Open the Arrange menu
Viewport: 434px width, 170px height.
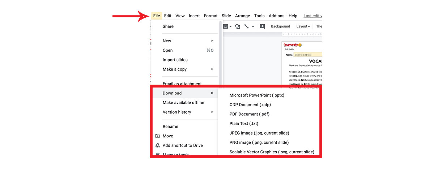[242, 16]
